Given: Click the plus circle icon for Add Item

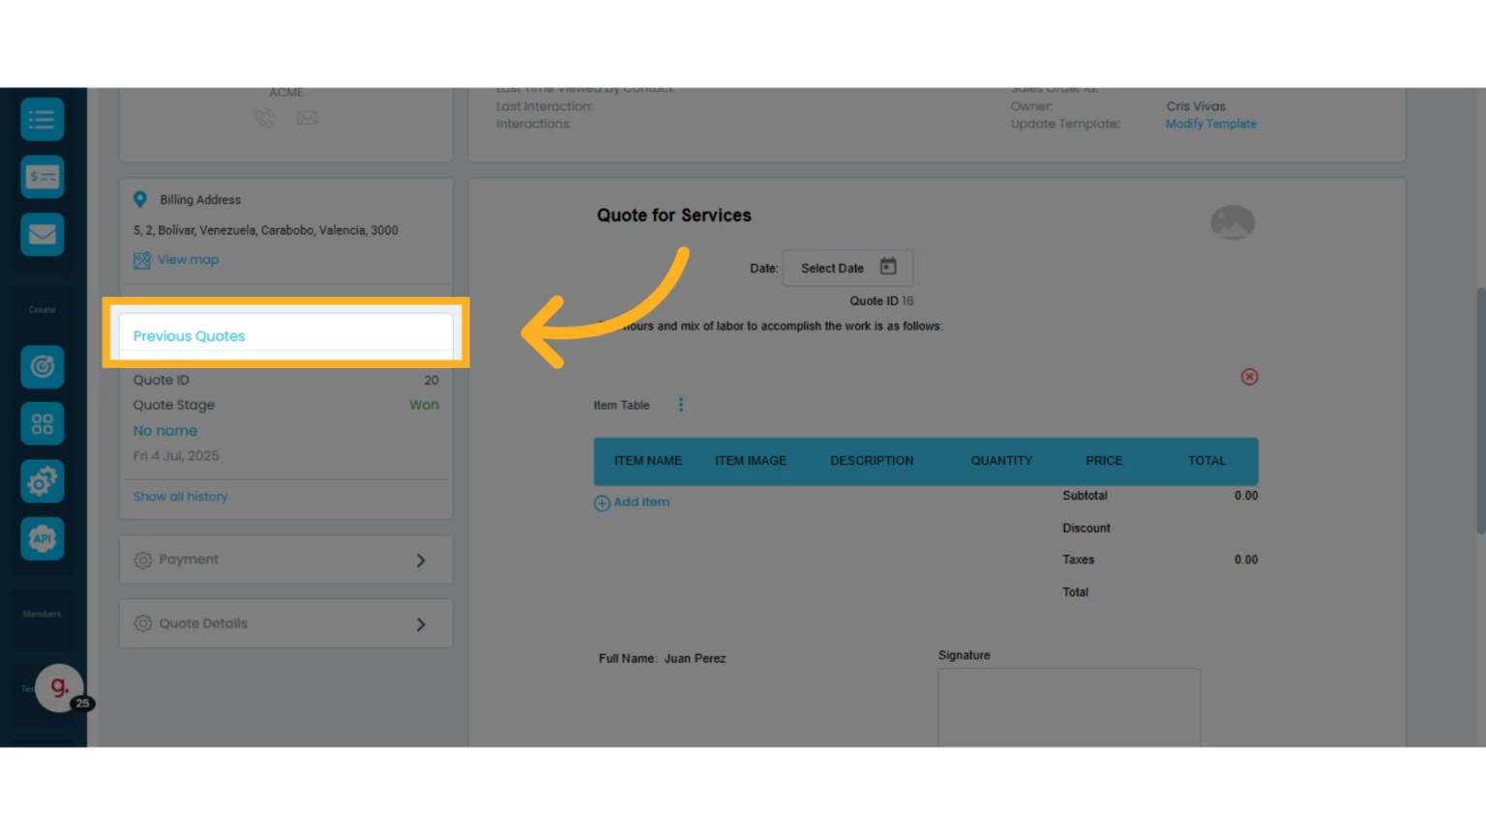Looking at the screenshot, I should pos(602,504).
